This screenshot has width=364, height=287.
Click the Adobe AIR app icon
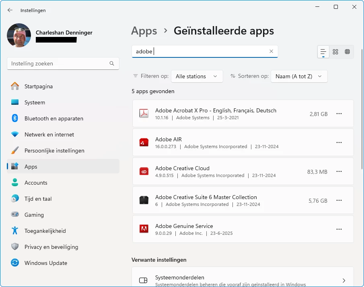144,142
